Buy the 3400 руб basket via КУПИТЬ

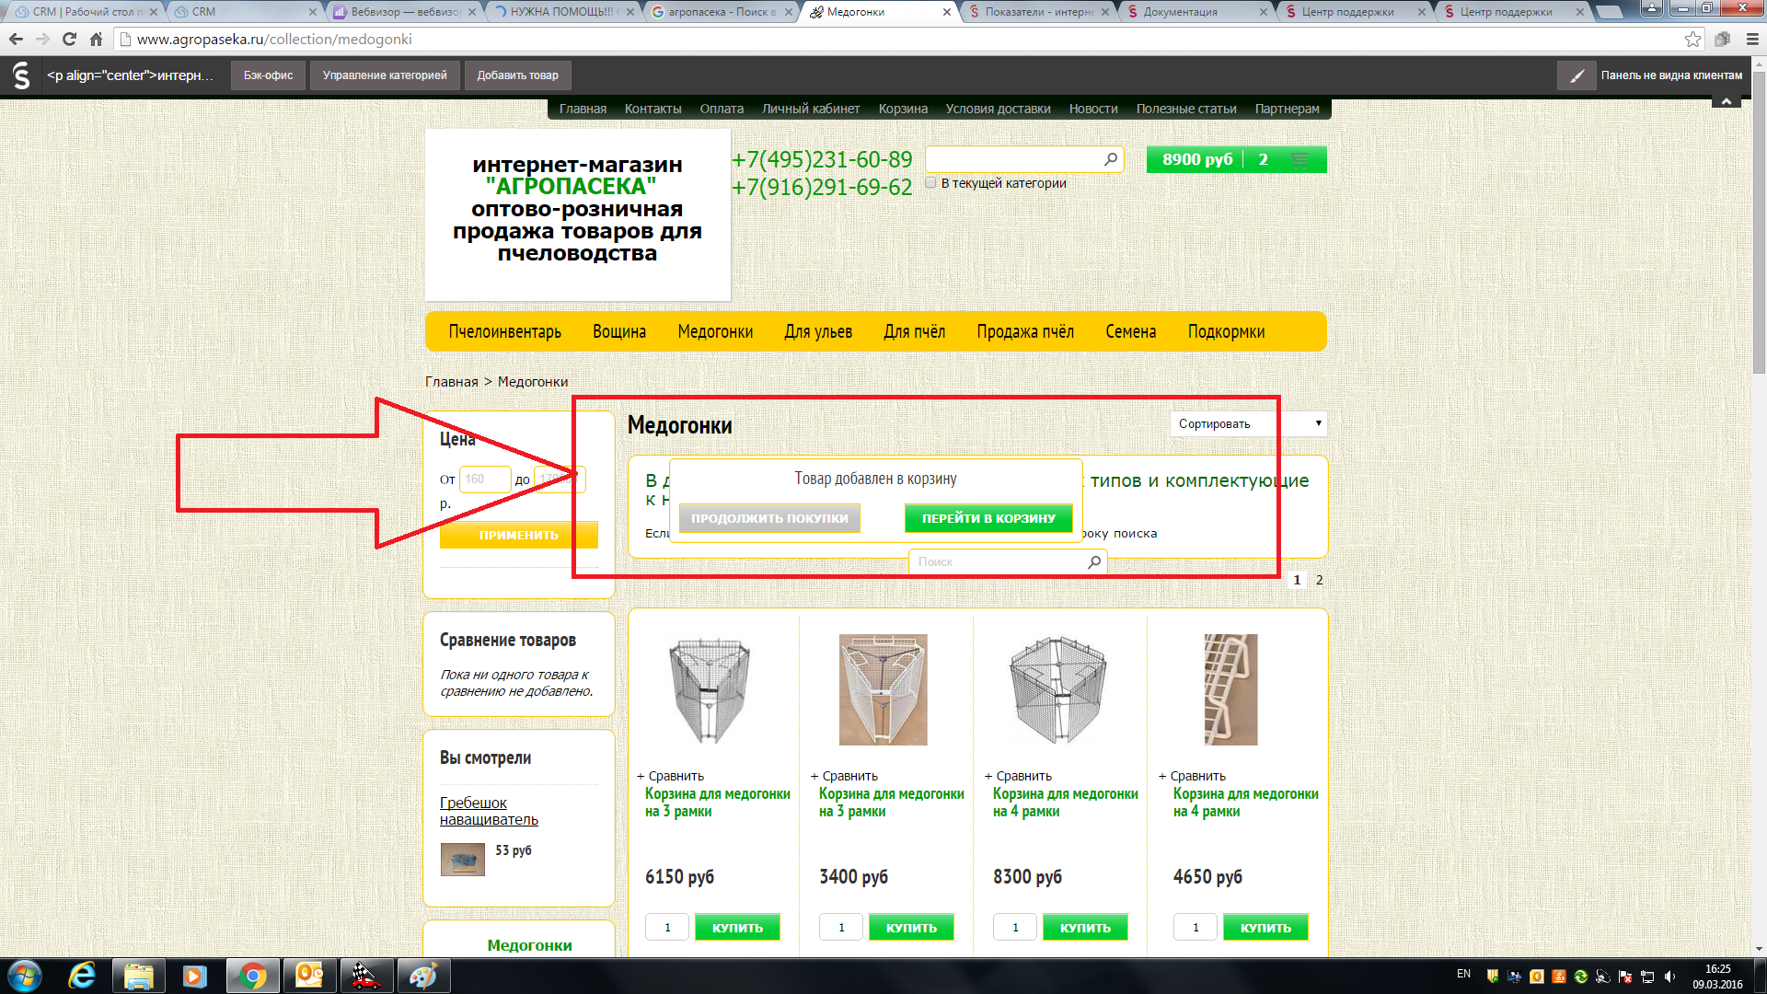coord(911,927)
